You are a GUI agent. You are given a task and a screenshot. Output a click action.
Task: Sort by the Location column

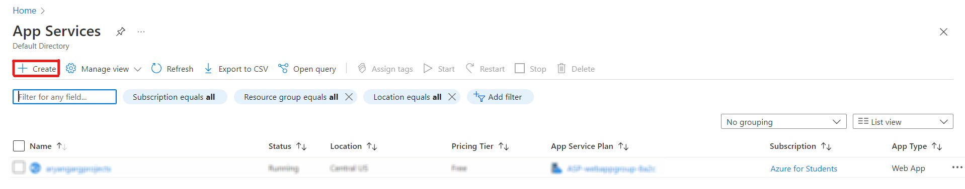tap(353, 146)
